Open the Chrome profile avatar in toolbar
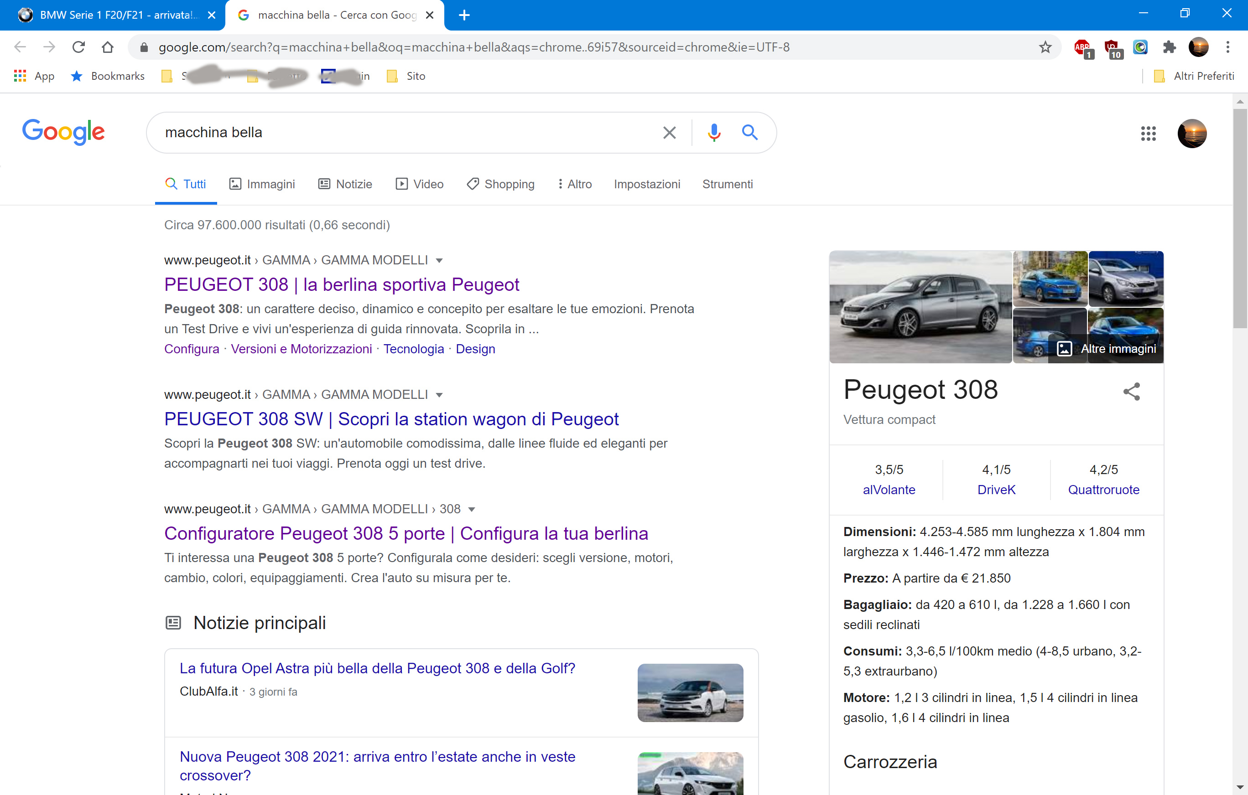The width and height of the screenshot is (1248, 795). pos(1198,47)
